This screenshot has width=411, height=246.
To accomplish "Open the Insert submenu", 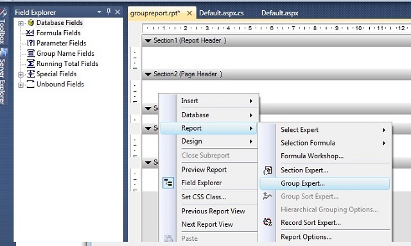I will pos(209,101).
